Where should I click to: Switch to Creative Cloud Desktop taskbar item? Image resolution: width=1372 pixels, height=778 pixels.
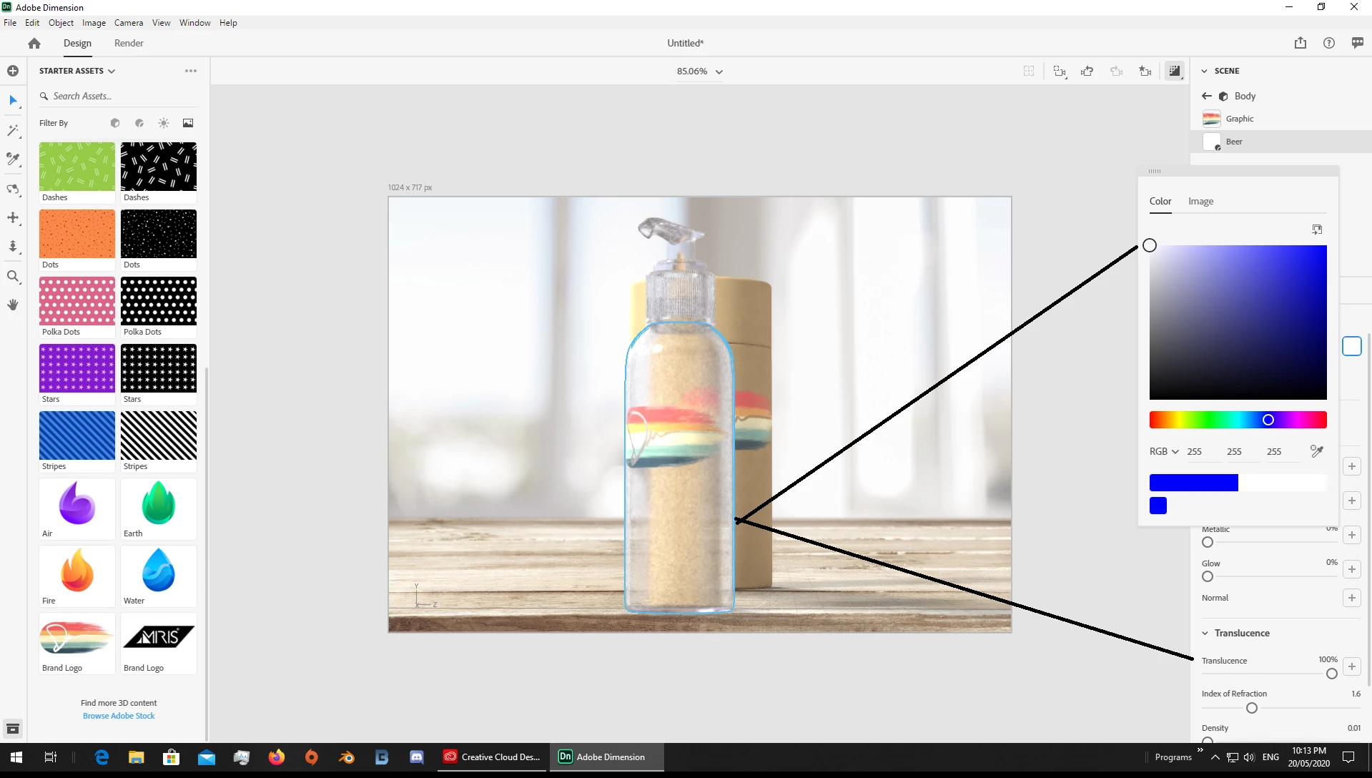click(x=493, y=757)
